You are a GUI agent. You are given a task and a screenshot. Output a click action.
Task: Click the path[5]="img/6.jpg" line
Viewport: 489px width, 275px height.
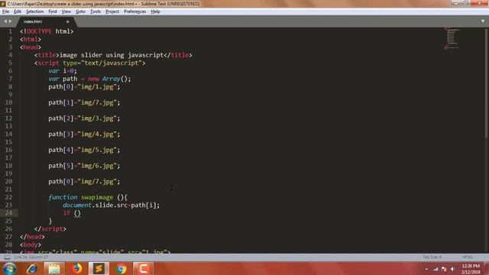click(84, 166)
